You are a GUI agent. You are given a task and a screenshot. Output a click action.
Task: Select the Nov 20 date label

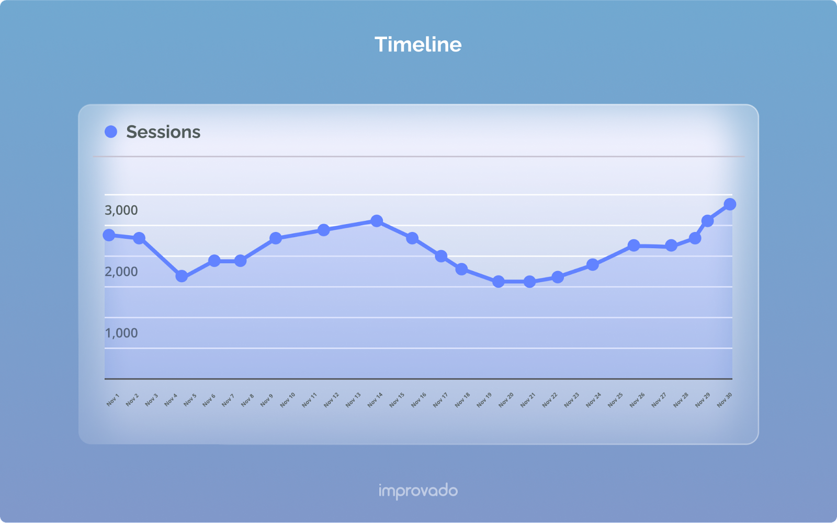tap(506, 400)
